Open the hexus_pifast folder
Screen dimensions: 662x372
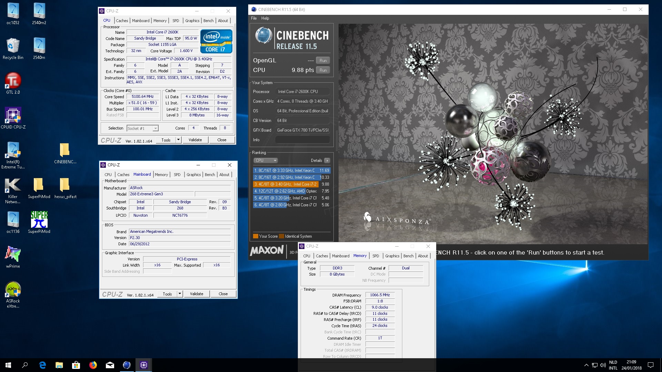pyautogui.click(x=65, y=188)
